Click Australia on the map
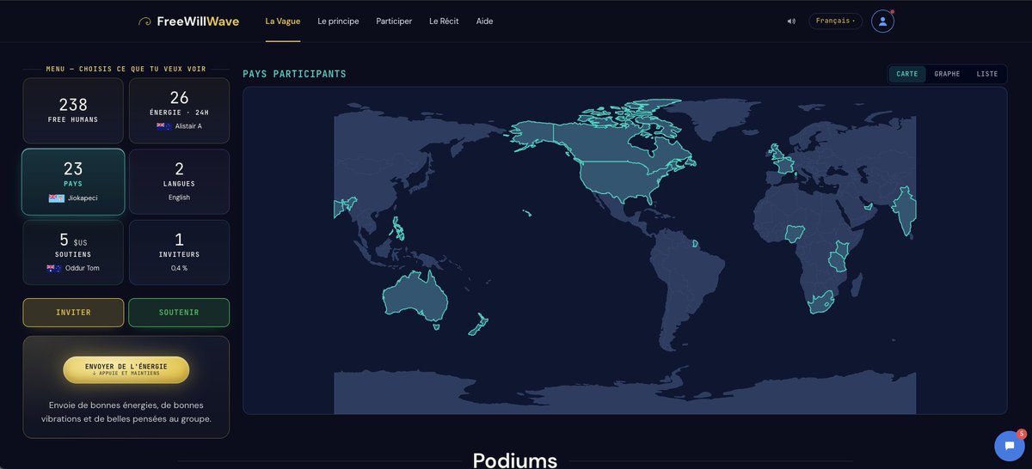The height and width of the screenshot is (469, 1032). click(416, 297)
